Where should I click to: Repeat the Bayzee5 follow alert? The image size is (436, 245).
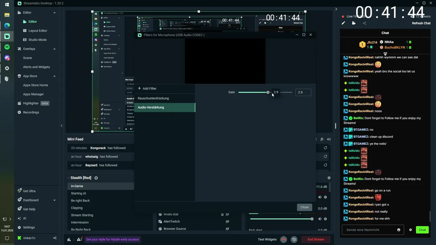click(325, 165)
